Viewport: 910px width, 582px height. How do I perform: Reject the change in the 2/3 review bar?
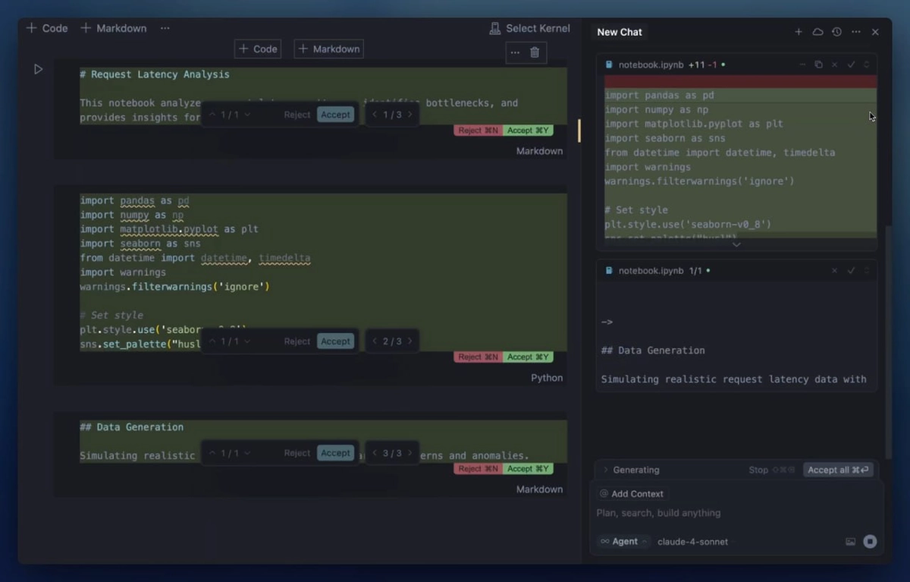297,341
